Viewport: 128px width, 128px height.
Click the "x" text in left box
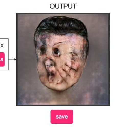2,46
